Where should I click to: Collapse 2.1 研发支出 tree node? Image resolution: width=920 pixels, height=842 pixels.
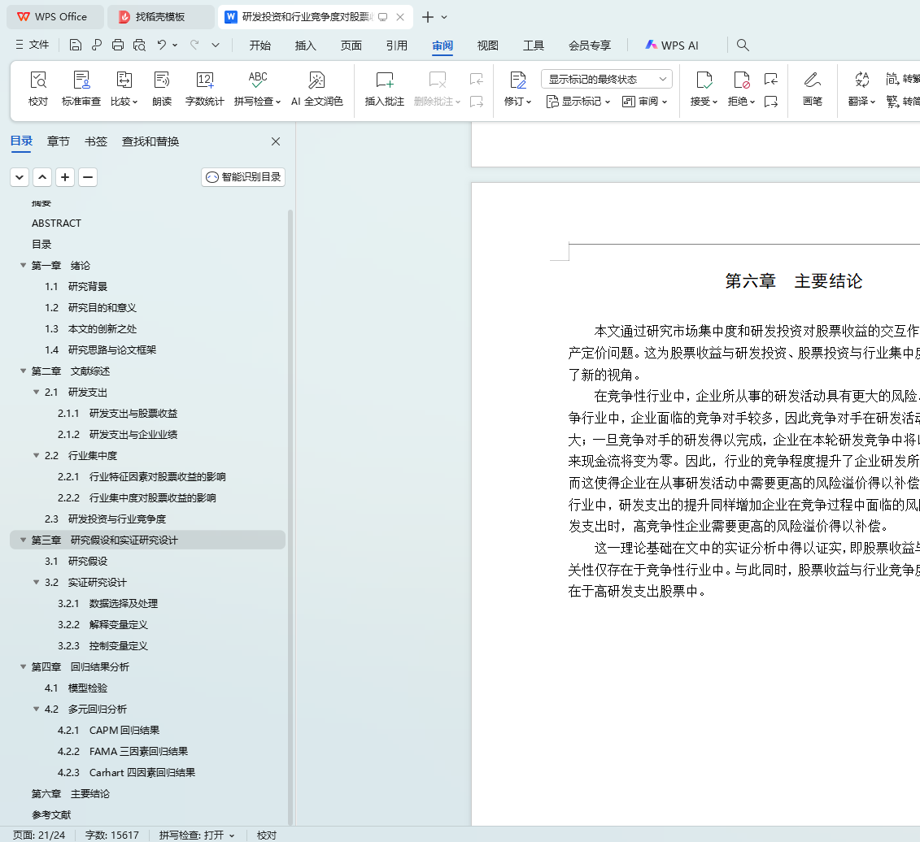pyautogui.click(x=37, y=392)
